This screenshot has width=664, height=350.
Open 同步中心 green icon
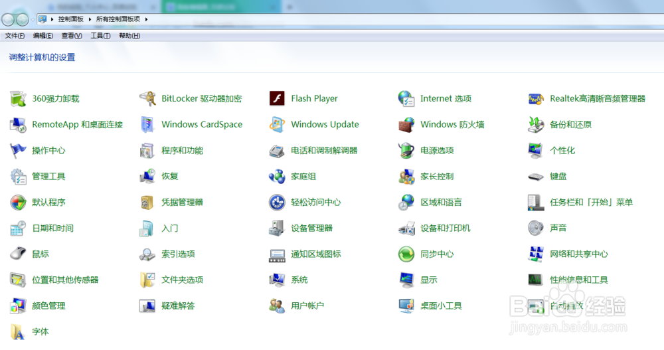406,254
